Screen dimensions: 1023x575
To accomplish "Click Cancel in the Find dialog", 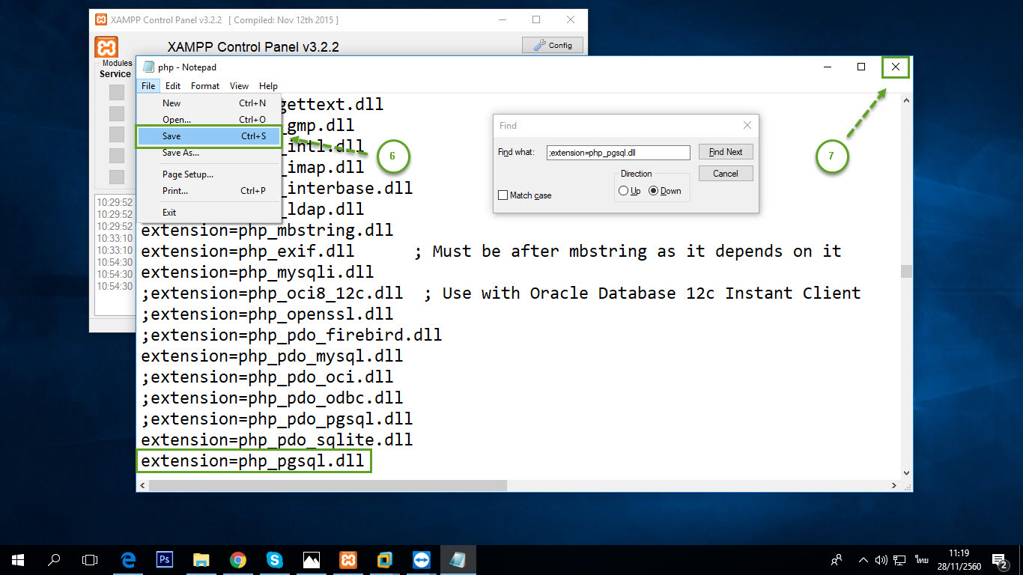I will tap(726, 174).
